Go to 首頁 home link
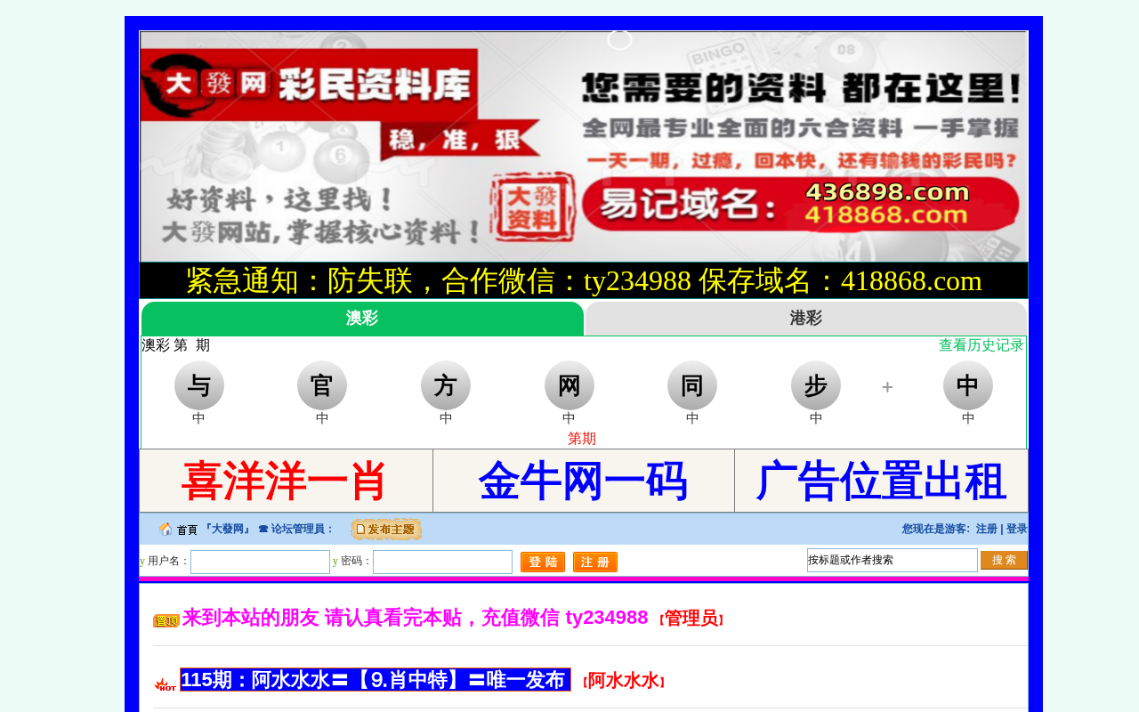The image size is (1139, 712). tap(187, 530)
